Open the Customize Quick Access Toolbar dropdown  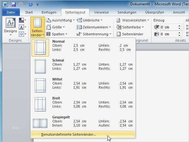click(37, 5)
